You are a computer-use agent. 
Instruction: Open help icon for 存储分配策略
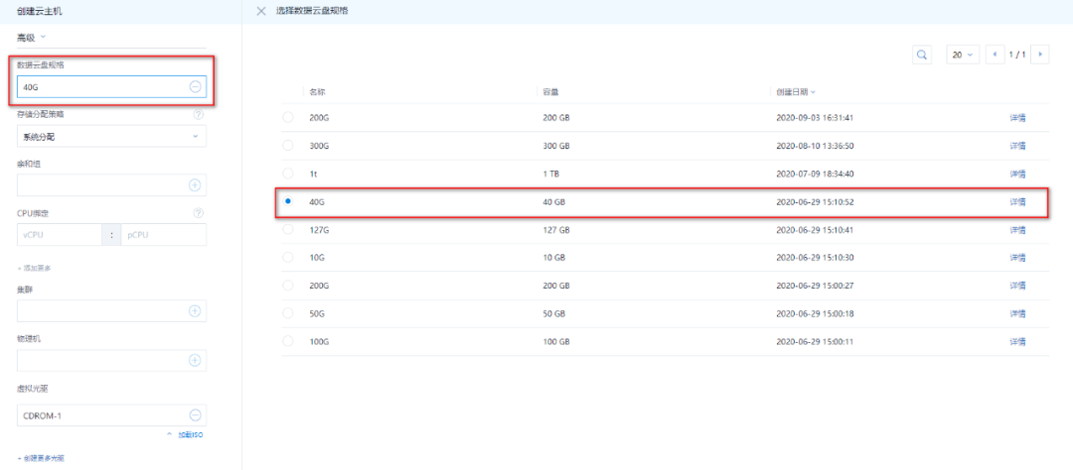click(199, 114)
